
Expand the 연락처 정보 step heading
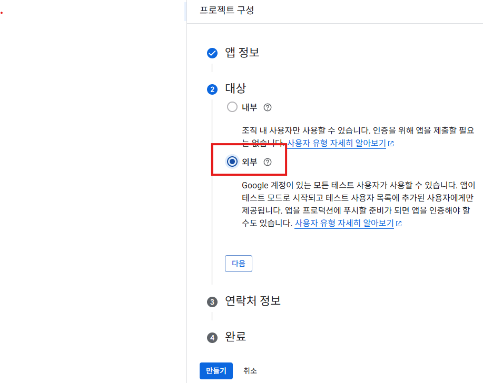coord(253,300)
